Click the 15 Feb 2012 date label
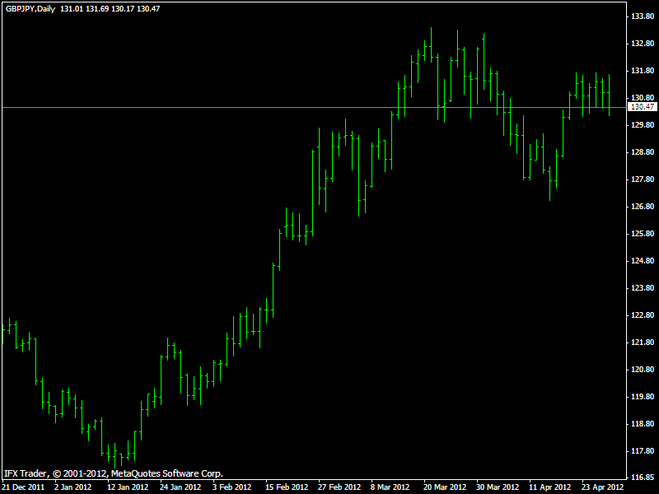 [x=287, y=487]
